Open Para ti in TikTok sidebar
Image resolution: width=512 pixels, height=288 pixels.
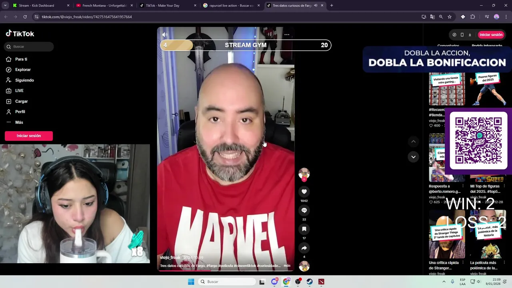21,59
